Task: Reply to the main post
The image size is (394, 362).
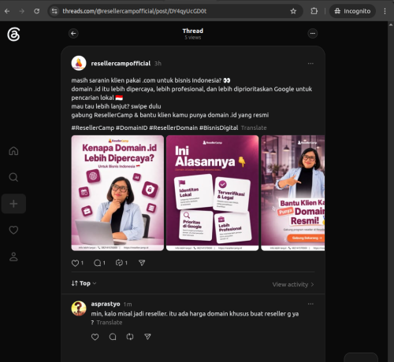Action: [97, 263]
